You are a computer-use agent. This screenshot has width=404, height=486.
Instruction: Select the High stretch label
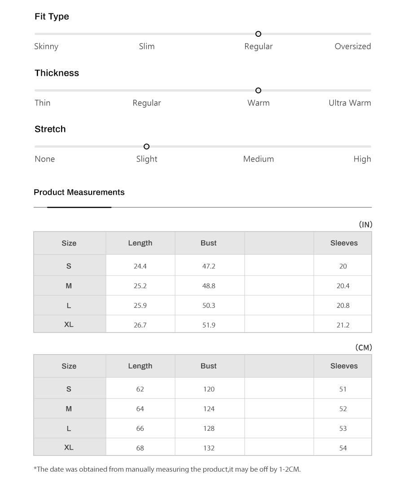(x=362, y=159)
